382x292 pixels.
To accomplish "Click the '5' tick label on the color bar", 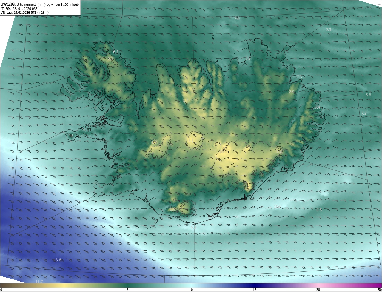I will click(x=127, y=290).
